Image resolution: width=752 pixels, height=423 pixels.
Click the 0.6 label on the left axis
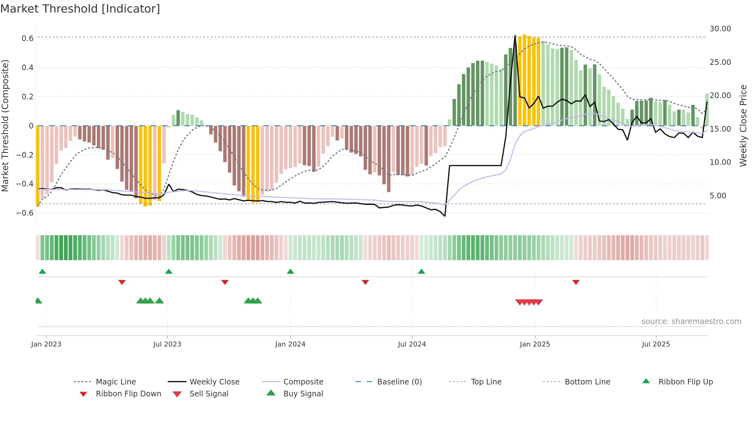point(28,39)
